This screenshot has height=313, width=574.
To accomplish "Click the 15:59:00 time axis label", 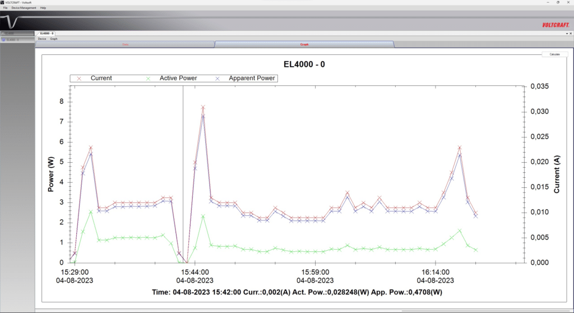I will coord(315,272).
